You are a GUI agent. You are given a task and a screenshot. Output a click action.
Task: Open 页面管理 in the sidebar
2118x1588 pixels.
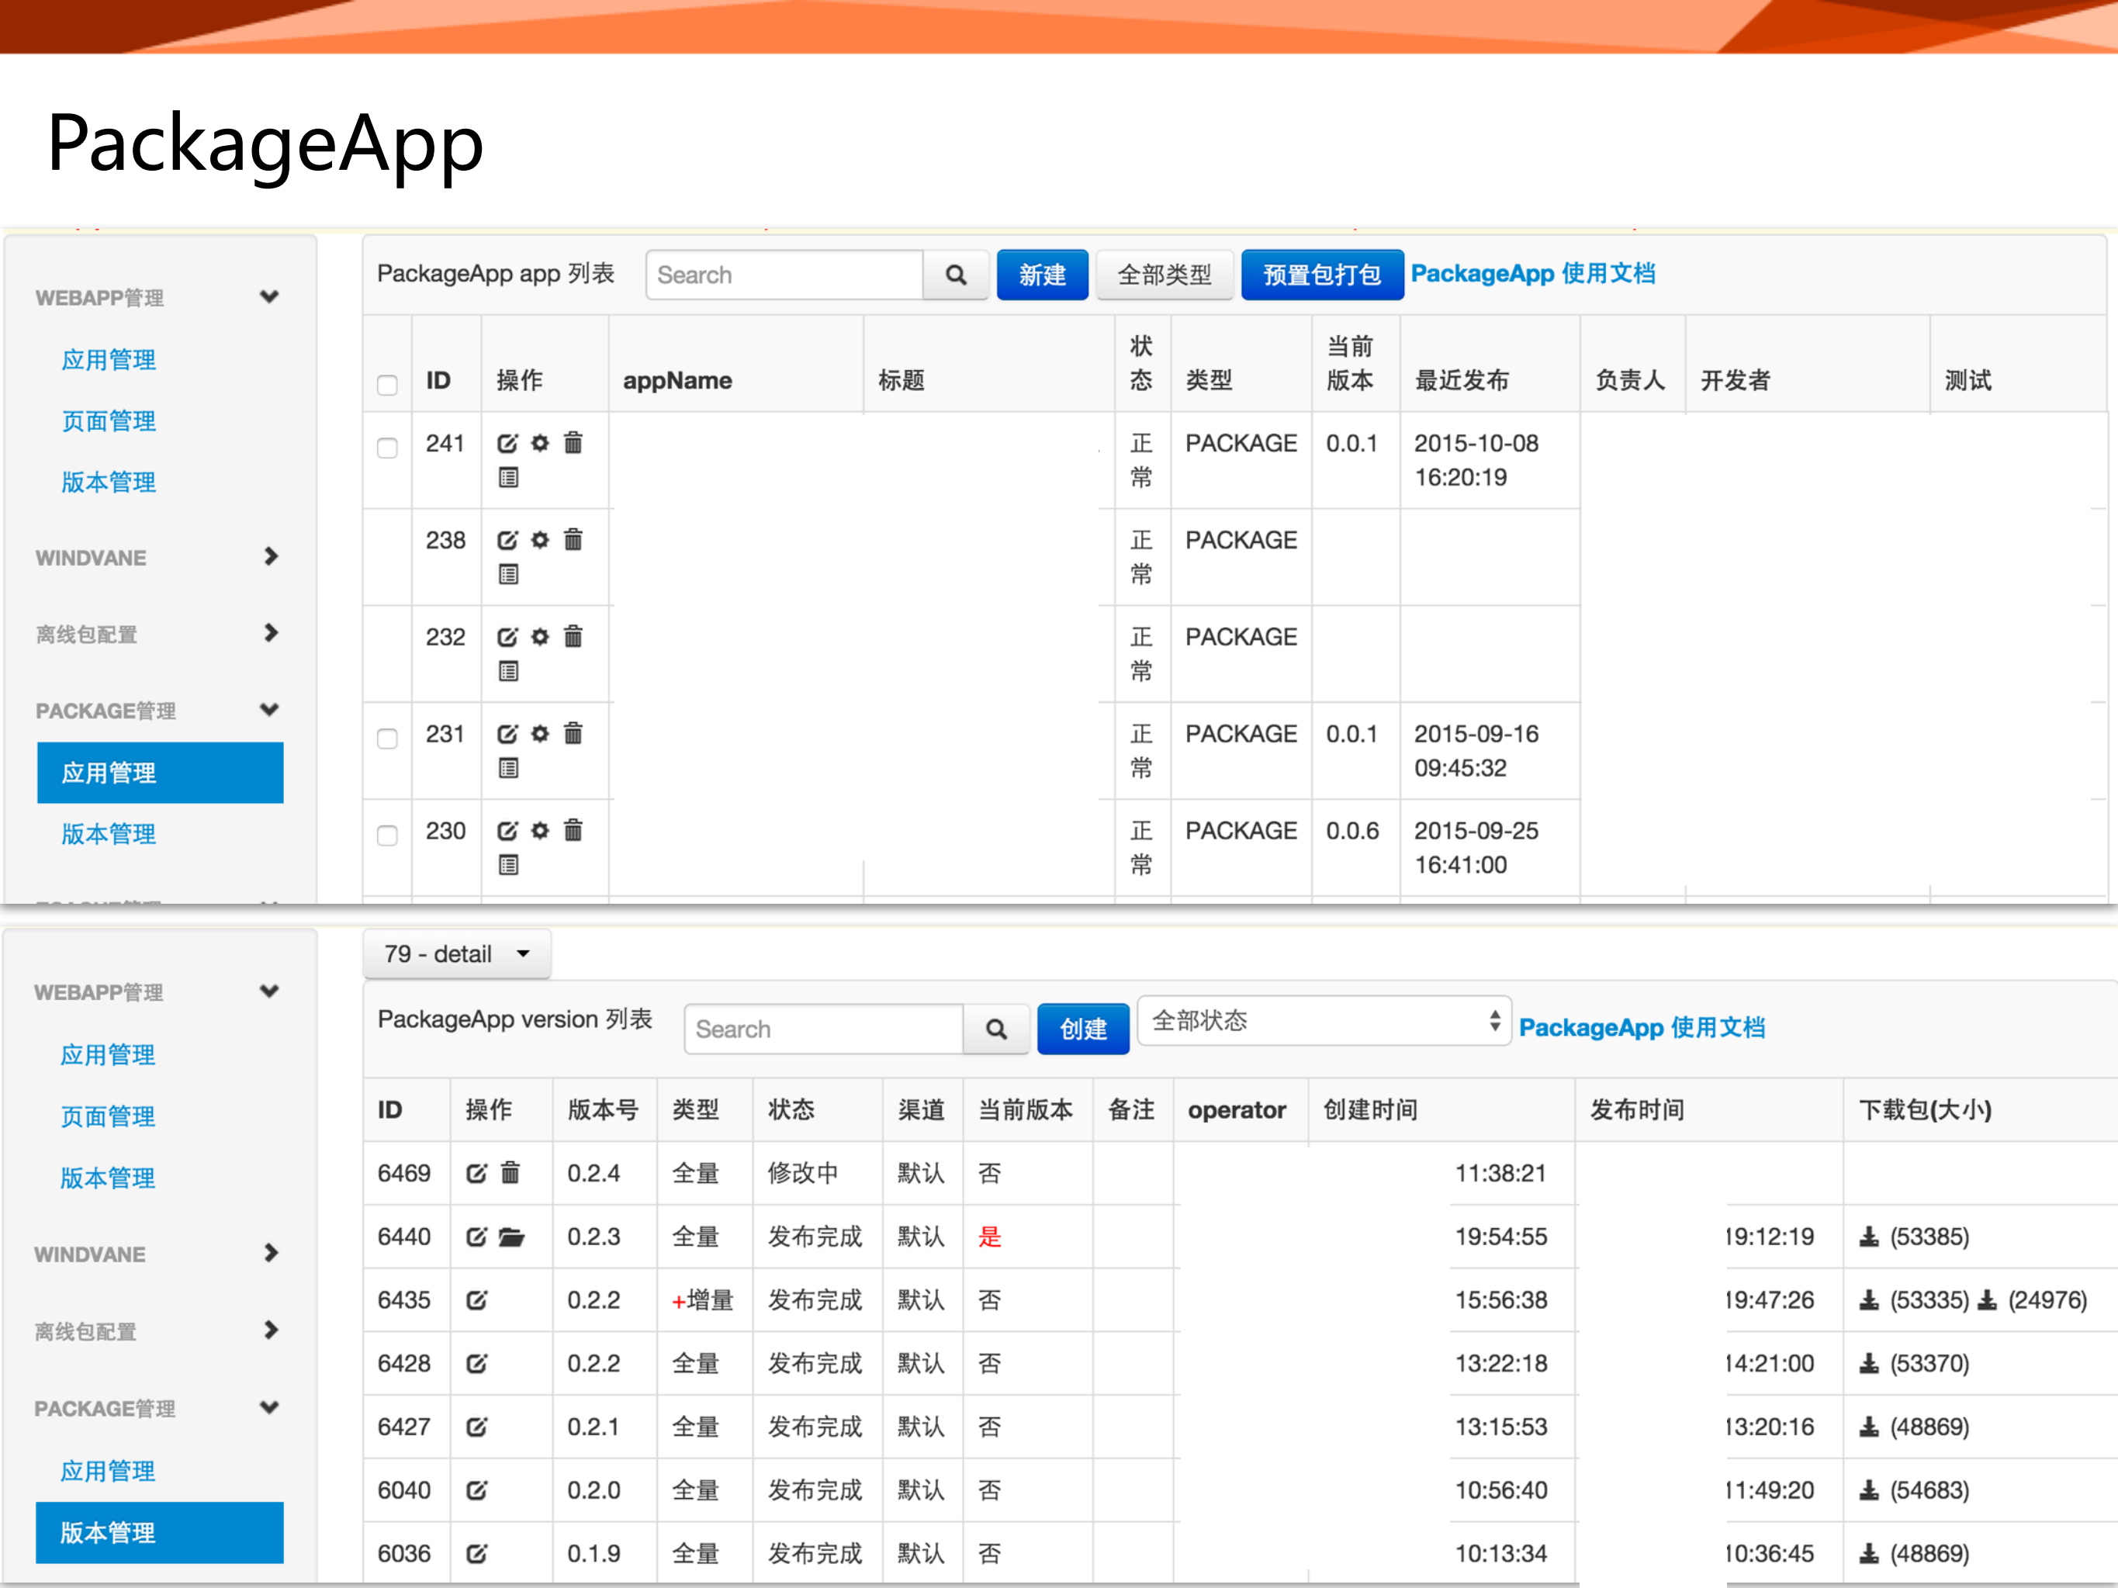coord(107,421)
